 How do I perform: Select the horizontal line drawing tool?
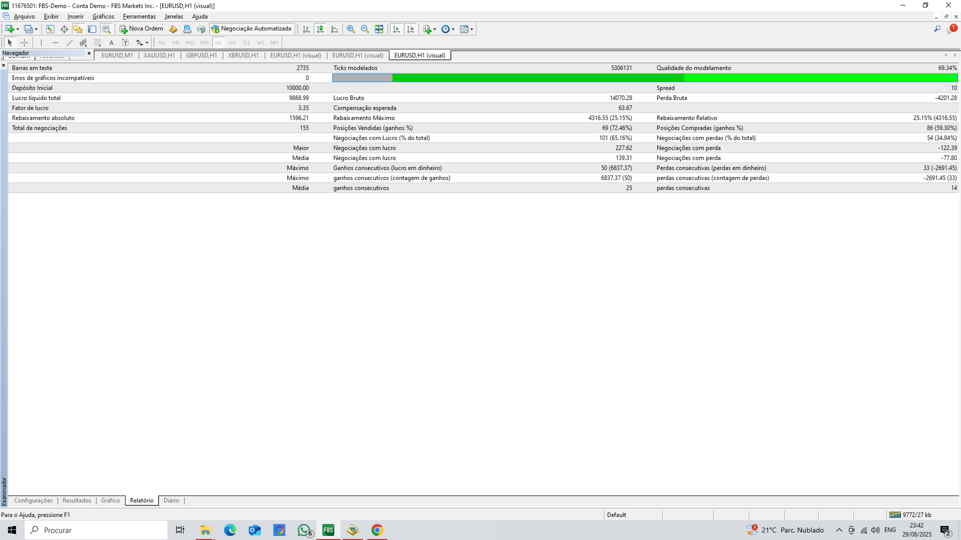pos(56,42)
